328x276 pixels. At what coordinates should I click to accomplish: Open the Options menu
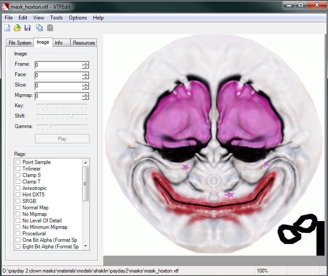click(78, 18)
